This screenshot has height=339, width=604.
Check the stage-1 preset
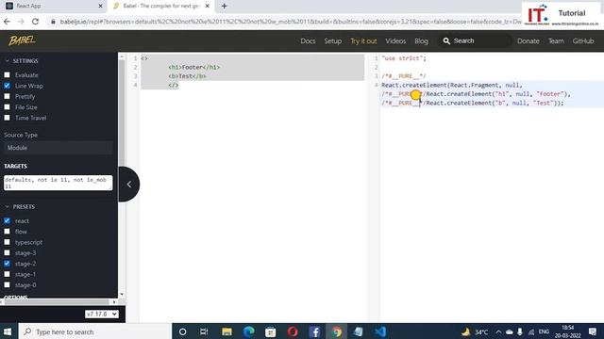[7, 274]
